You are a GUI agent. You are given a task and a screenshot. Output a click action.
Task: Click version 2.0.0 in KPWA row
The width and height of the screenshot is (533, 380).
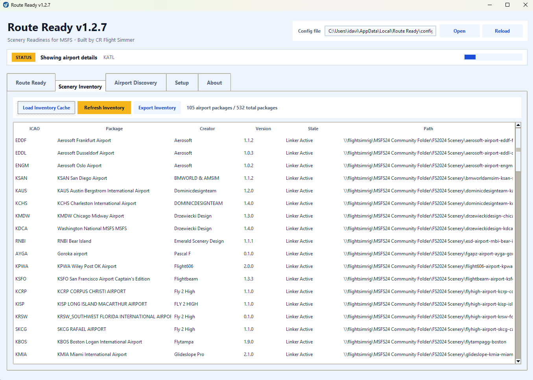point(249,266)
